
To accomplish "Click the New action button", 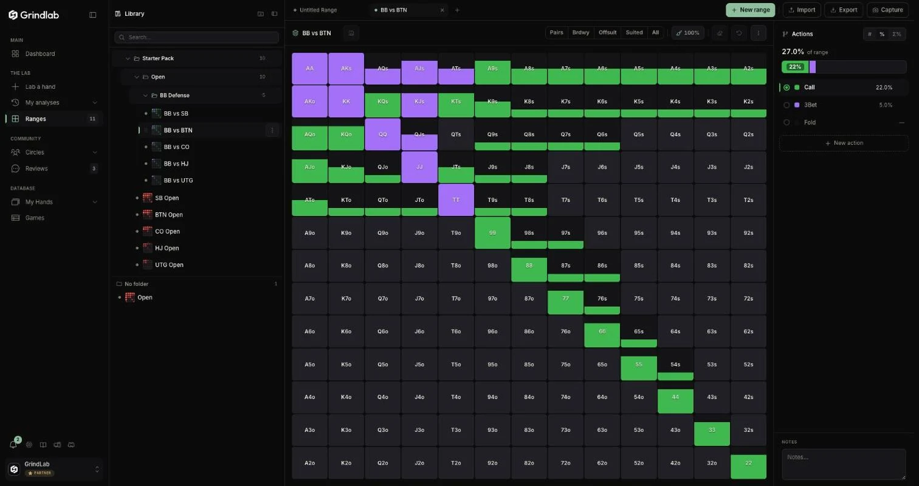I will 844,143.
